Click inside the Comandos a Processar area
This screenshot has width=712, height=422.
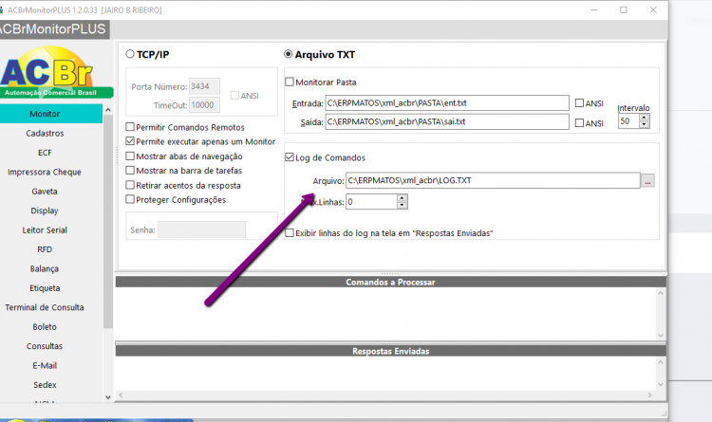pyautogui.click(x=385, y=314)
